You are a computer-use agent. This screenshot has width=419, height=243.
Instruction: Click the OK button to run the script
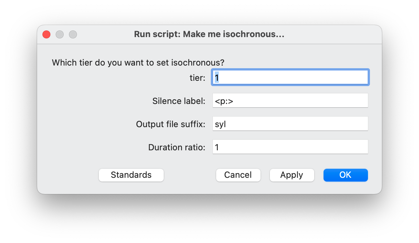(345, 175)
